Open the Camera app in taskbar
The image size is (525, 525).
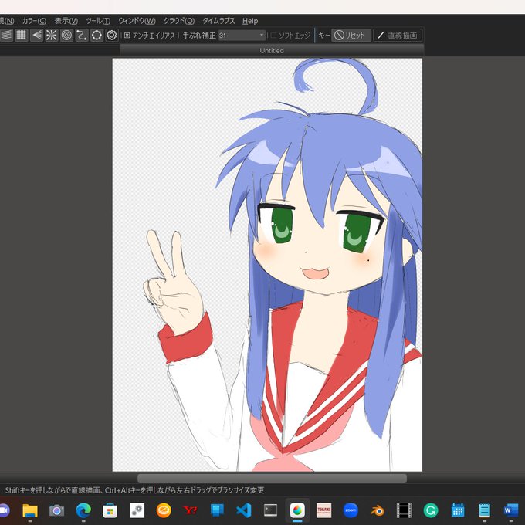coord(56,510)
